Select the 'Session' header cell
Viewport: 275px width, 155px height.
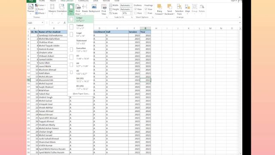click(x=134, y=32)
